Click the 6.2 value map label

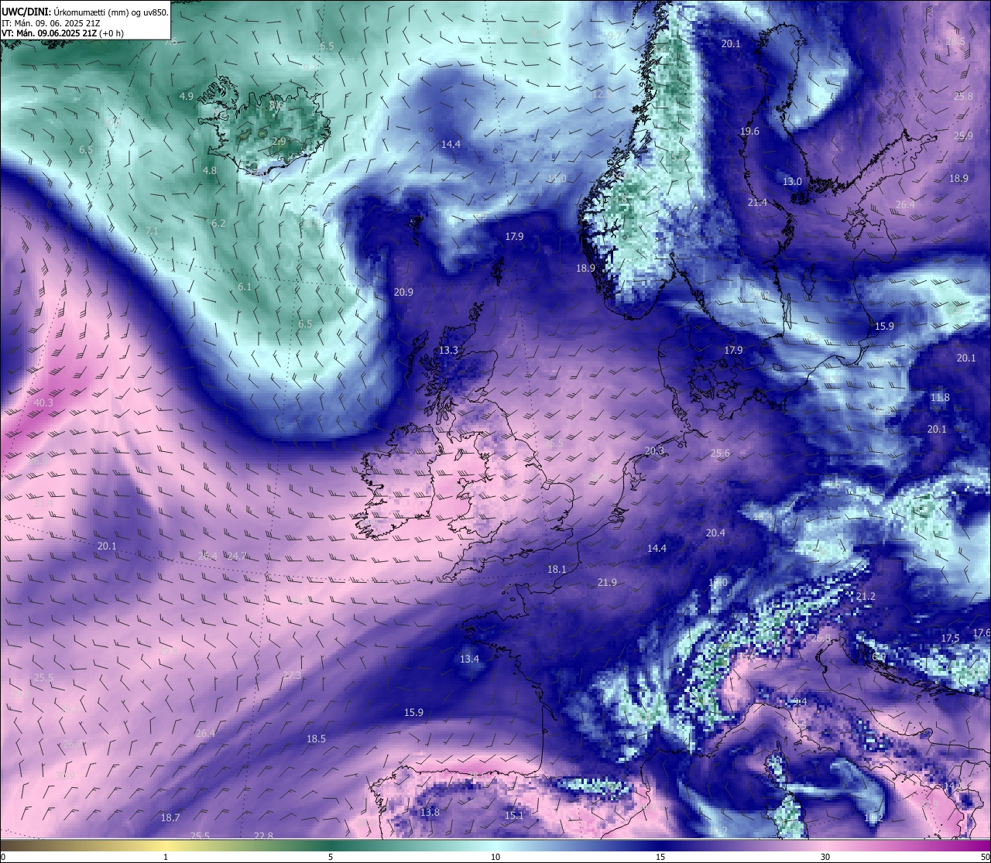(218, 224)
